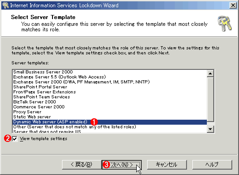Close the Lockdown Wizard window
Screen dimensions: 239x175
pos(233,5)
